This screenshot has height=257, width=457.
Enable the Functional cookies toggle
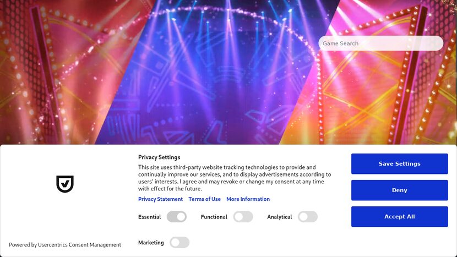[x=243, y=217]
